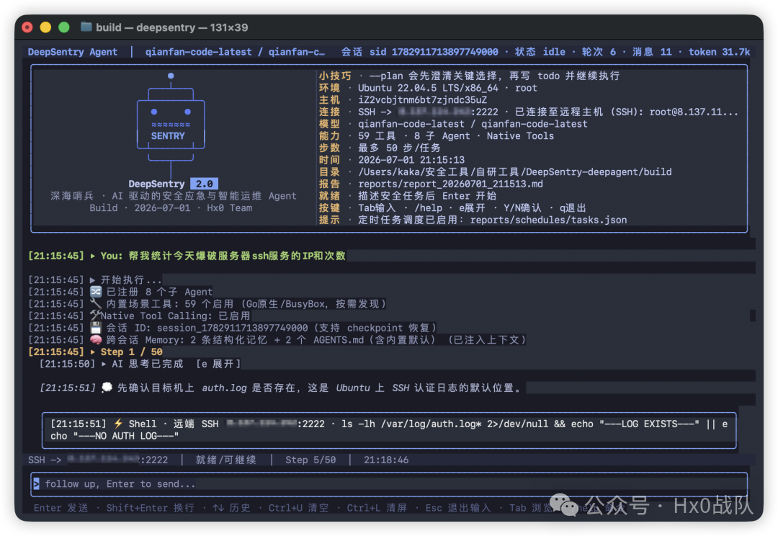The image size is (778, 536).
Task: Click the Shift+Enter 换行 footer hint
Action: point(151,508)
